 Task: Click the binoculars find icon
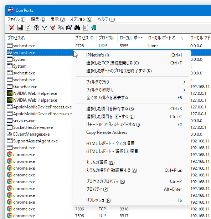click(x=77, y=28)
